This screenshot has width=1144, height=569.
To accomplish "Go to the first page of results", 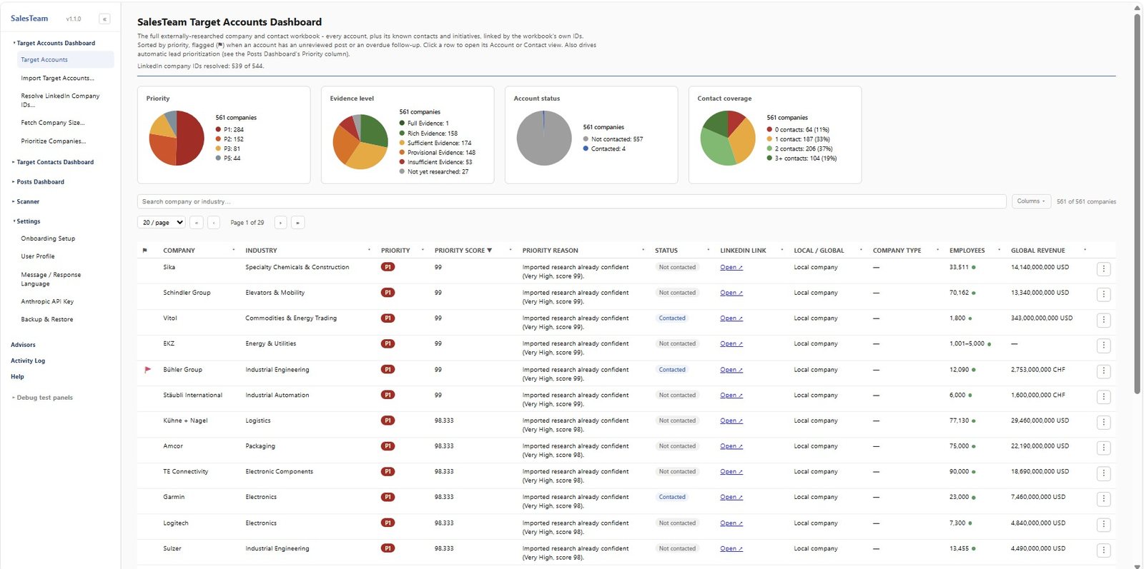I will coord(197,223).
